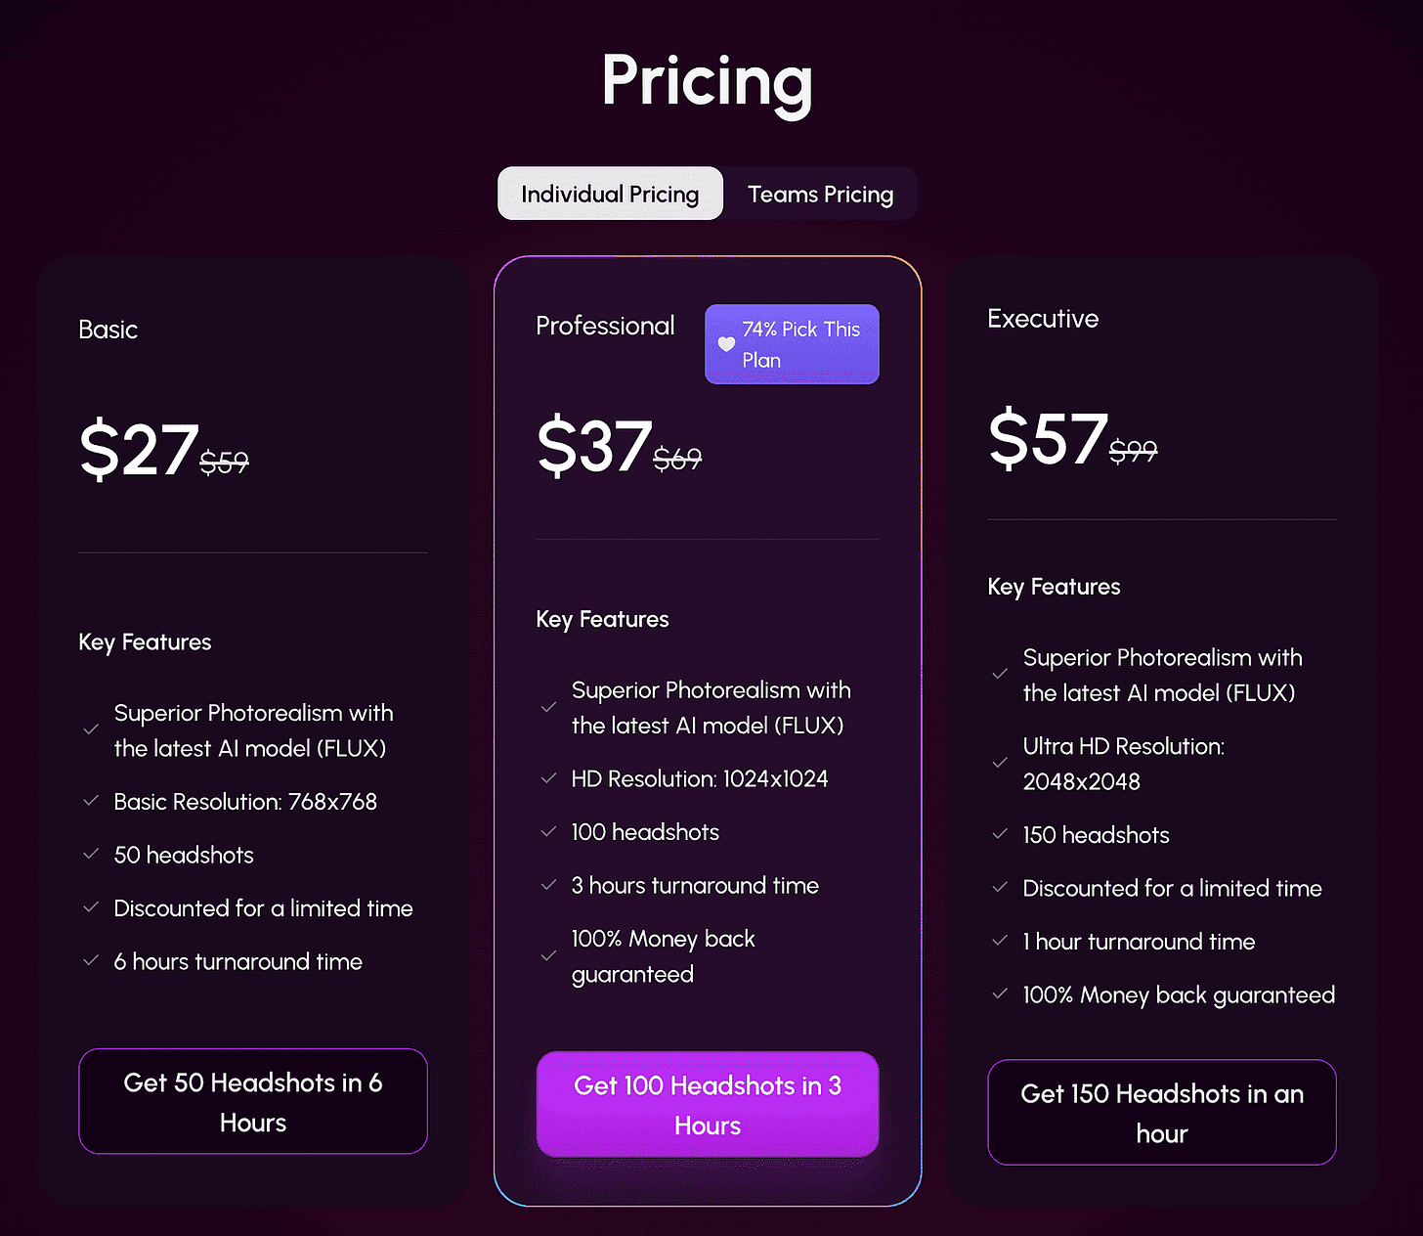Click the $27 Basic plan price
Viewport: 1423px width, 1236px height.
(x=139, y=449)
